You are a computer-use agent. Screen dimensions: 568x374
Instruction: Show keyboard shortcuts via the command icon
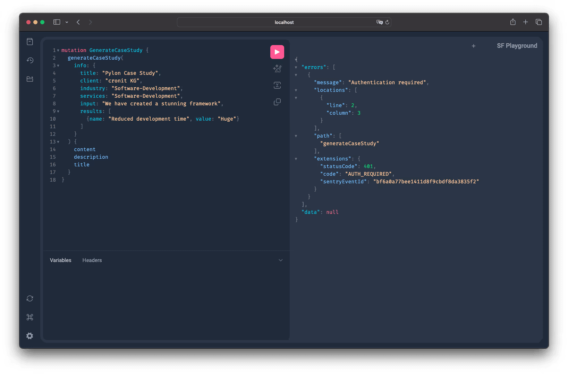click(30, 317)
